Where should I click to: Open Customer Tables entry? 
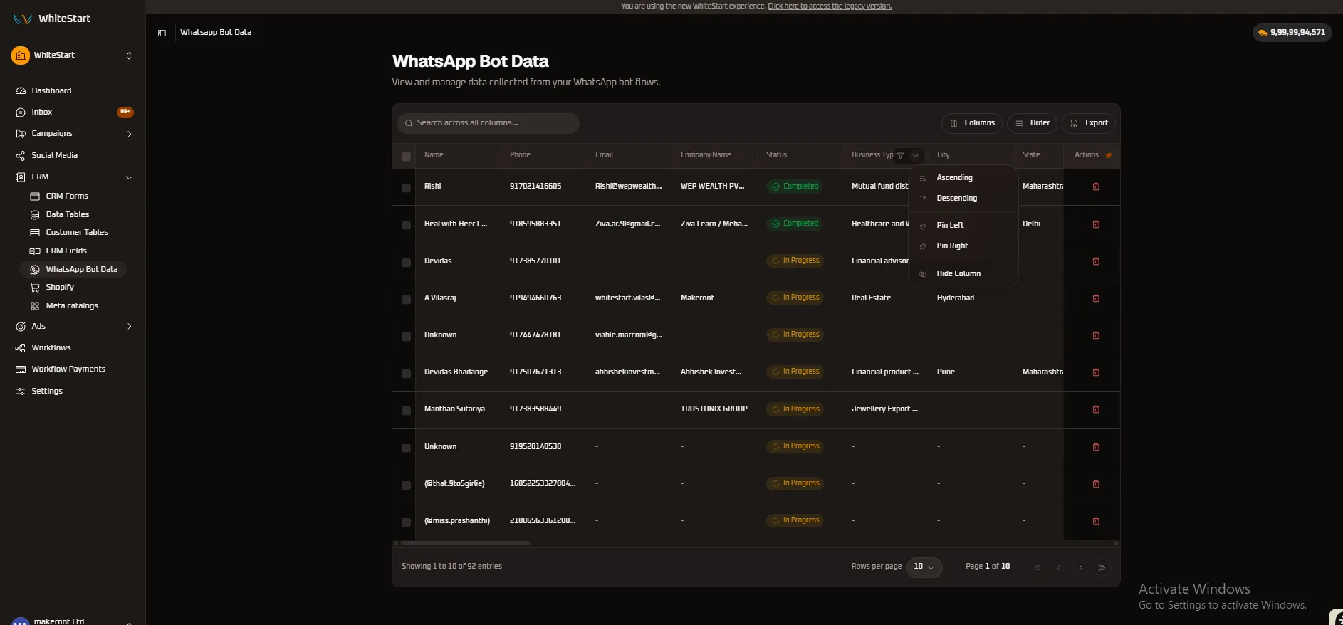pos(76,233)
